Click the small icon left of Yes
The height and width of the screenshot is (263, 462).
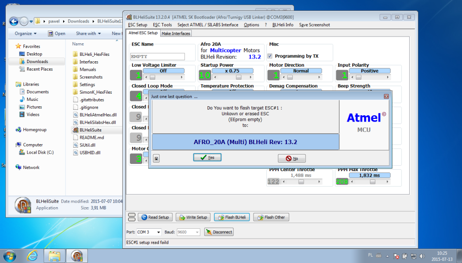click(x=156, y=159)
